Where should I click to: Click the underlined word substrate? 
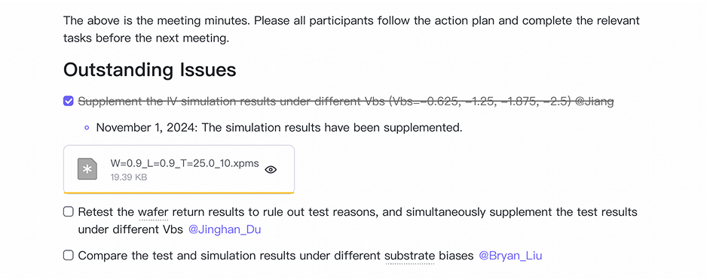(x=410, y=256)
